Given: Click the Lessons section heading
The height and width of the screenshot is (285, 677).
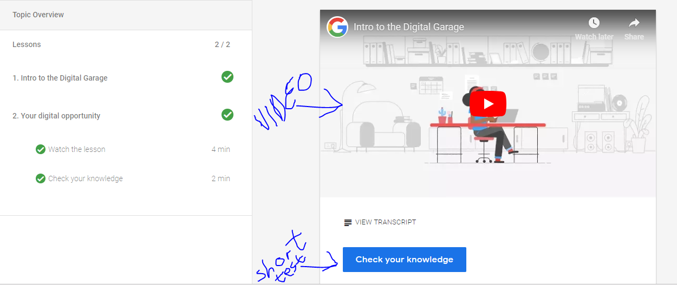Looking at the screenshot, I should coord(27,44).
